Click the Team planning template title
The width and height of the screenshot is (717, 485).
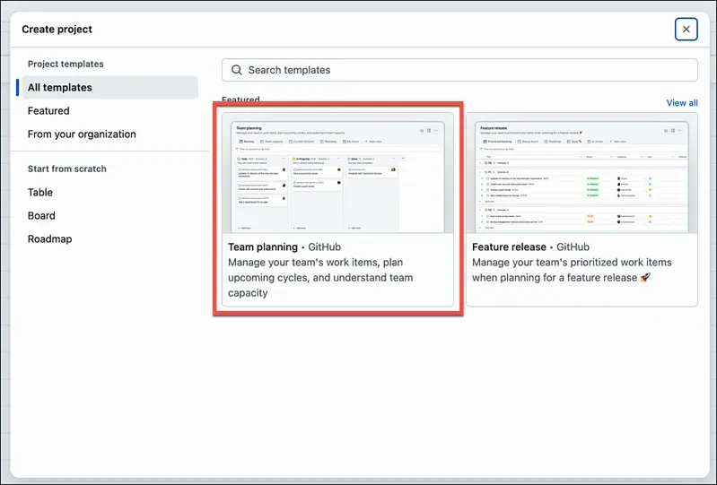click(x=263, y=247)
